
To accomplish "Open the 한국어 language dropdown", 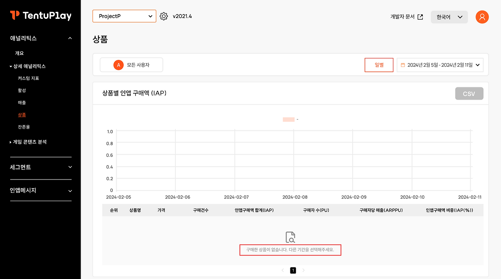I will (x=449, y=17).
